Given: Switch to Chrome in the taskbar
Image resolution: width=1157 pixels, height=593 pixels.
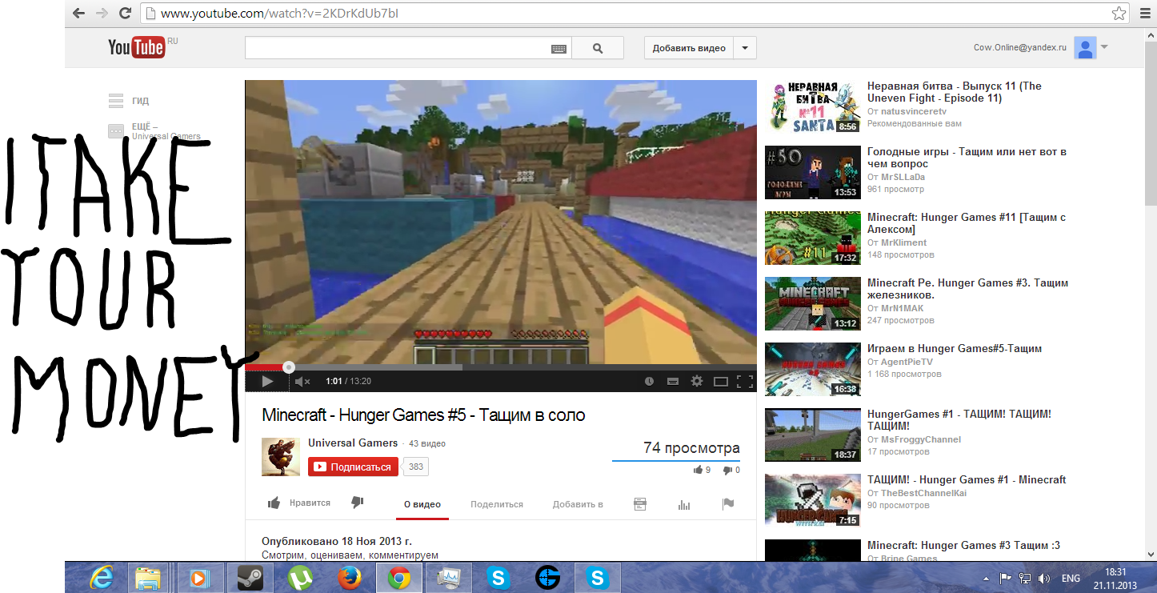Looking at the screenshot, I should (x=399, y=577).
